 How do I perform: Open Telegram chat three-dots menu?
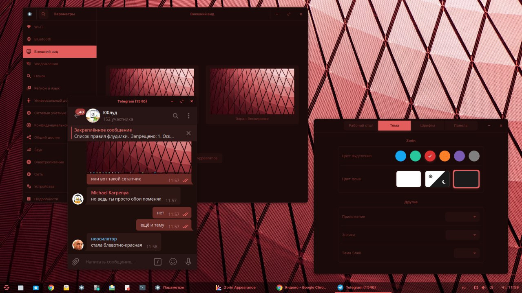188,116
